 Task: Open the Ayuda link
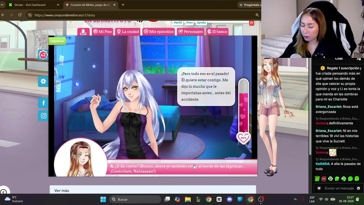201,22
